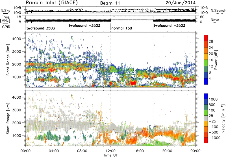The width and height of the screenshot is (226, 157).
Task: Click the '4' value on the Power colorbar
Action: (x=210, y=79)
